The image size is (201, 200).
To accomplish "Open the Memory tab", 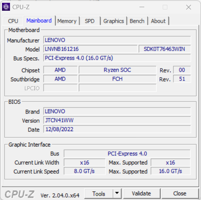I will 67,21.
